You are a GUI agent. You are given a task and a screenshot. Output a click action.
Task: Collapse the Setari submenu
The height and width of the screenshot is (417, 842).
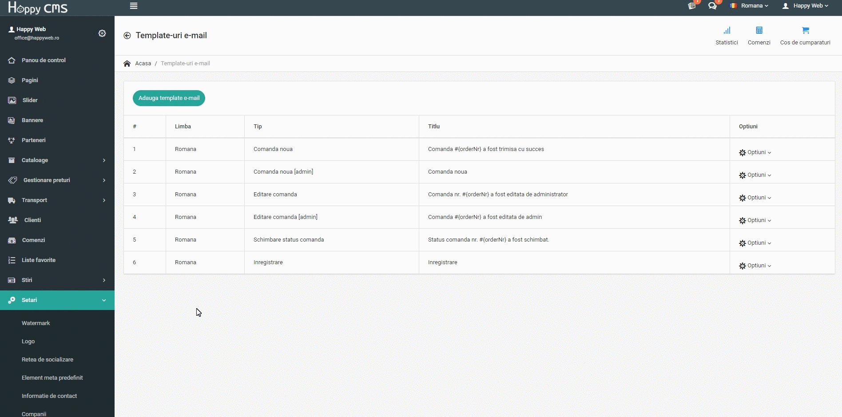click(57, 300)
